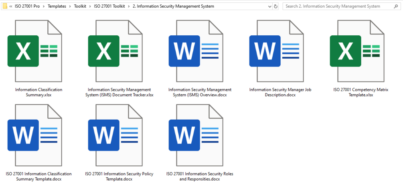Image resolution: width=403 pixels, height=195 pixels.
Task: Open the address bar history dropdown
Action: click(x=269, y=6)
